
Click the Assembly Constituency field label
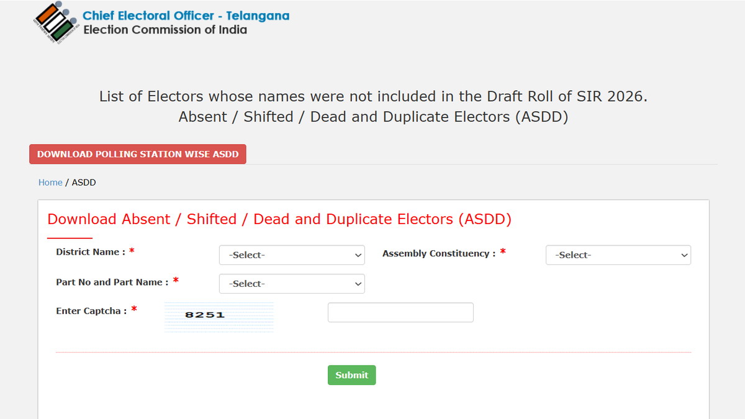[x=439, y=253]
